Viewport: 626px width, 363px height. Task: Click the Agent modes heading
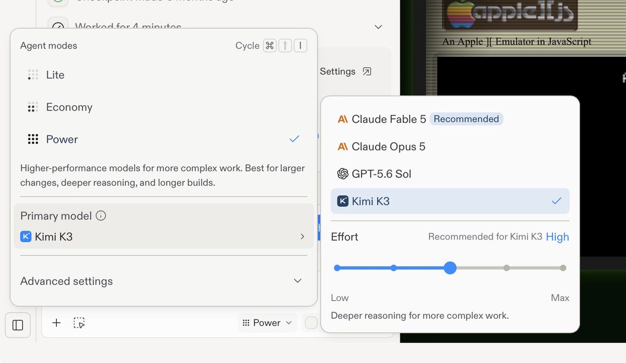point(49,46)
